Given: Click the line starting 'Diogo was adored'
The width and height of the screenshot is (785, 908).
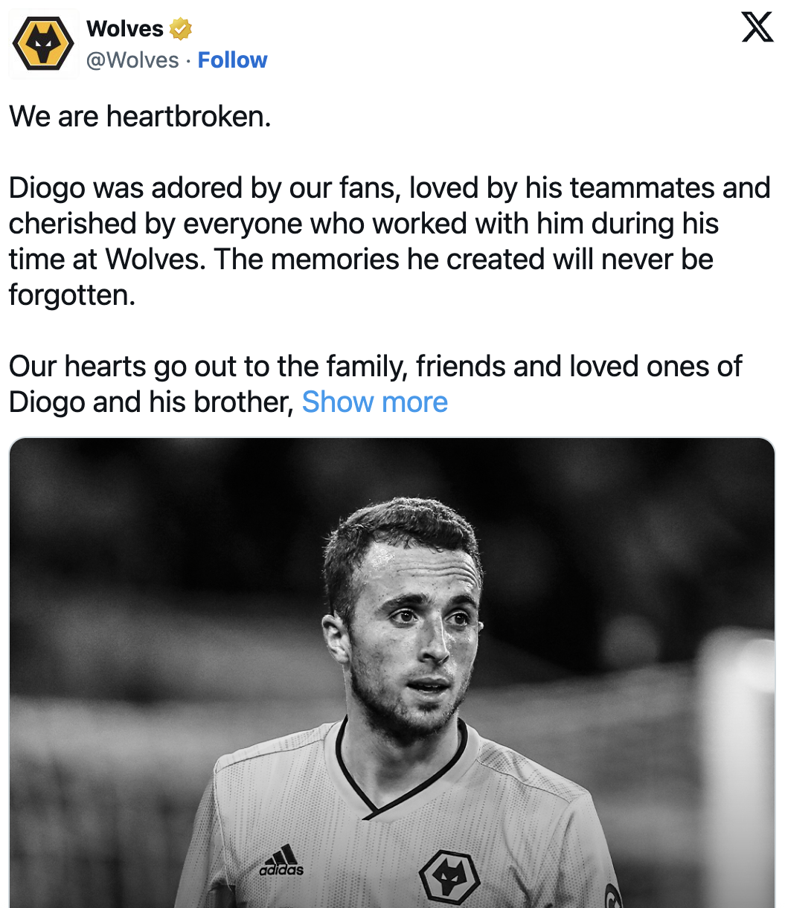Looking at the screenshot, I should [x=389, y=187].
